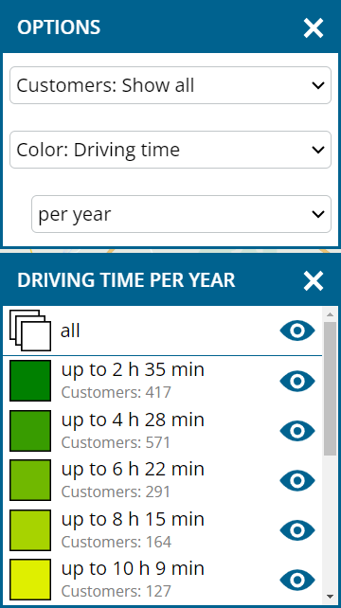The image size is (341, 608).
Task: Open the Customers: Show all dropdown
Action: (x=170, y=85)
